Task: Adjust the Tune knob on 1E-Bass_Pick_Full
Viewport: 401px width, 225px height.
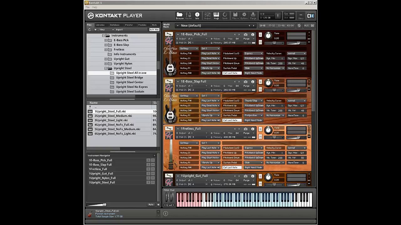Action: tap(268, 36)
